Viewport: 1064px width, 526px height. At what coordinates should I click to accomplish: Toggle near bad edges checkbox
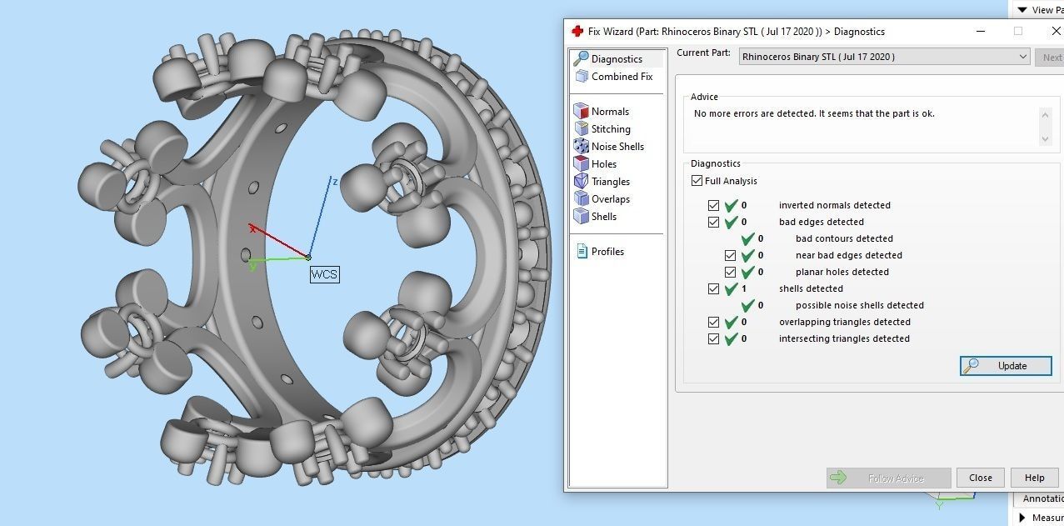tap(730, 255)
